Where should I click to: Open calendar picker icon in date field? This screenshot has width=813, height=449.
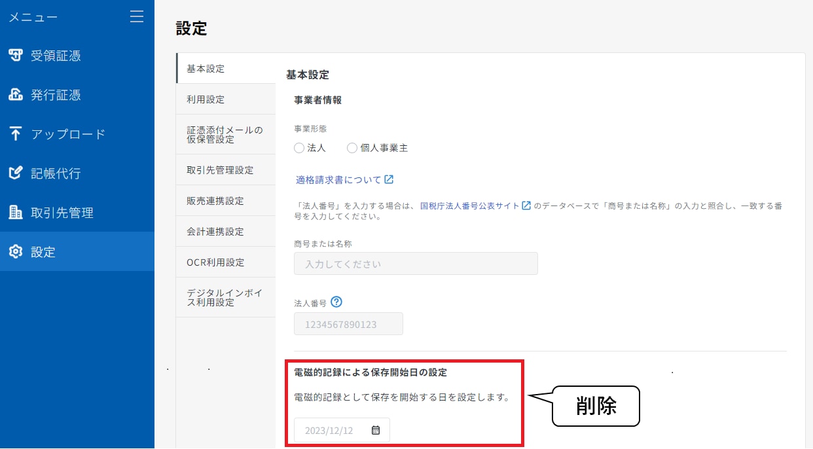pos(376,430)
